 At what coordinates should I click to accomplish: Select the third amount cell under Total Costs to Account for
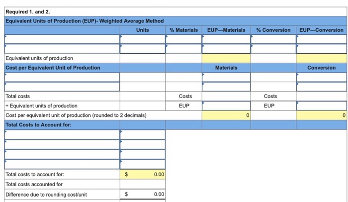tap(143, 154)
